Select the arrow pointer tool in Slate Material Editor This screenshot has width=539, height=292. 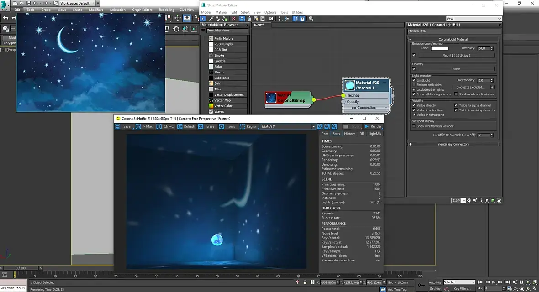point(203,19)
